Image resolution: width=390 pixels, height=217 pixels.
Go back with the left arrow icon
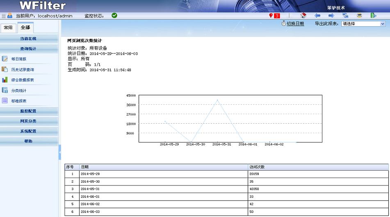pos(317,16)
